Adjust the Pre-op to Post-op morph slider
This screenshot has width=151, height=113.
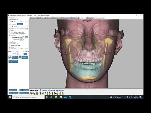coord(17,51)
